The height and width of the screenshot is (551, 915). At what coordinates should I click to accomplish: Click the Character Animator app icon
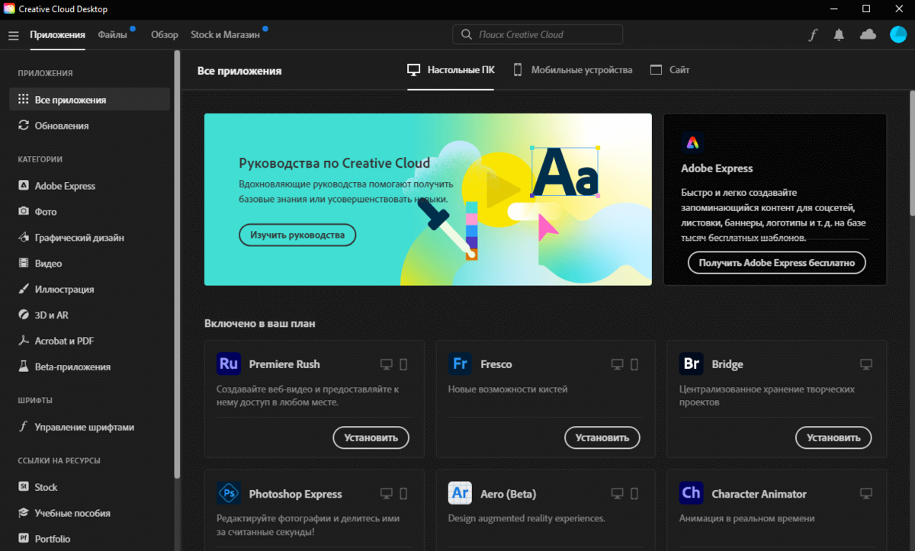point(692,494)
